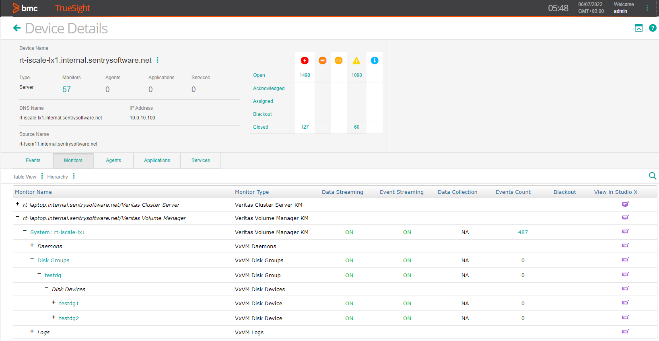Expand the Logs node
Screen dimensions: 659x341
[32, 331]
